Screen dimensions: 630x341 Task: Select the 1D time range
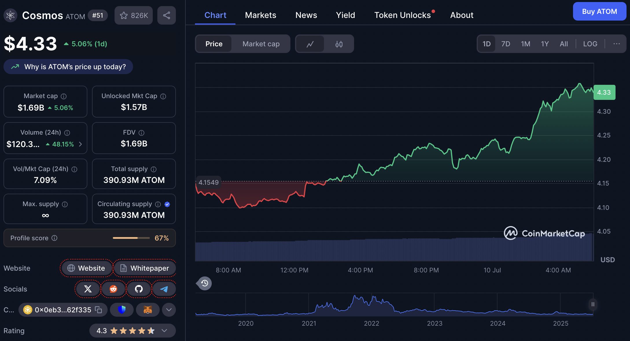click(487, 44)
